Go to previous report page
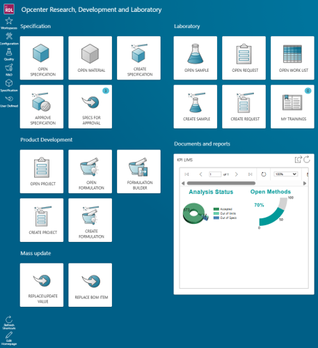Screen dimensions: 318x348 201,174
